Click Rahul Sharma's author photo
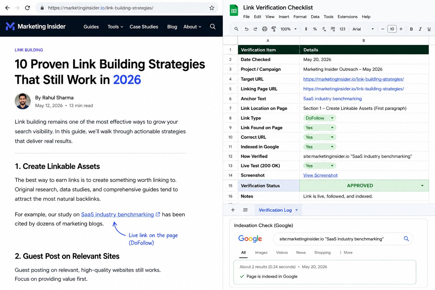The width and height of the screenshot is (435, 290). coord(23,101)
